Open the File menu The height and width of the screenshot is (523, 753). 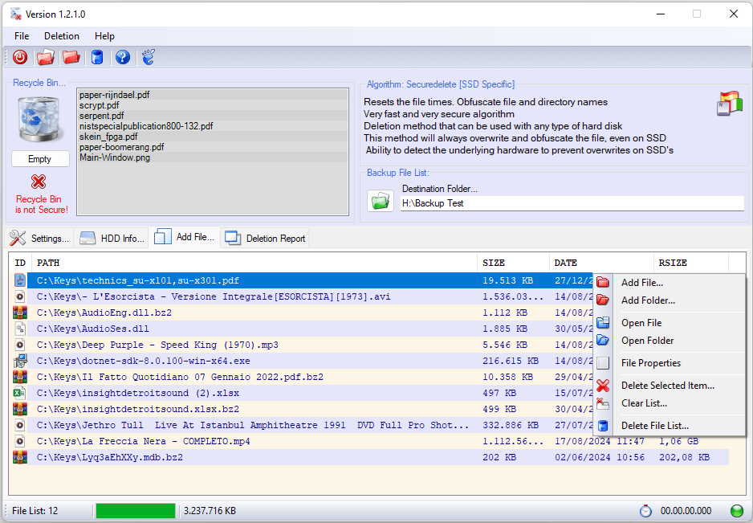22,36
